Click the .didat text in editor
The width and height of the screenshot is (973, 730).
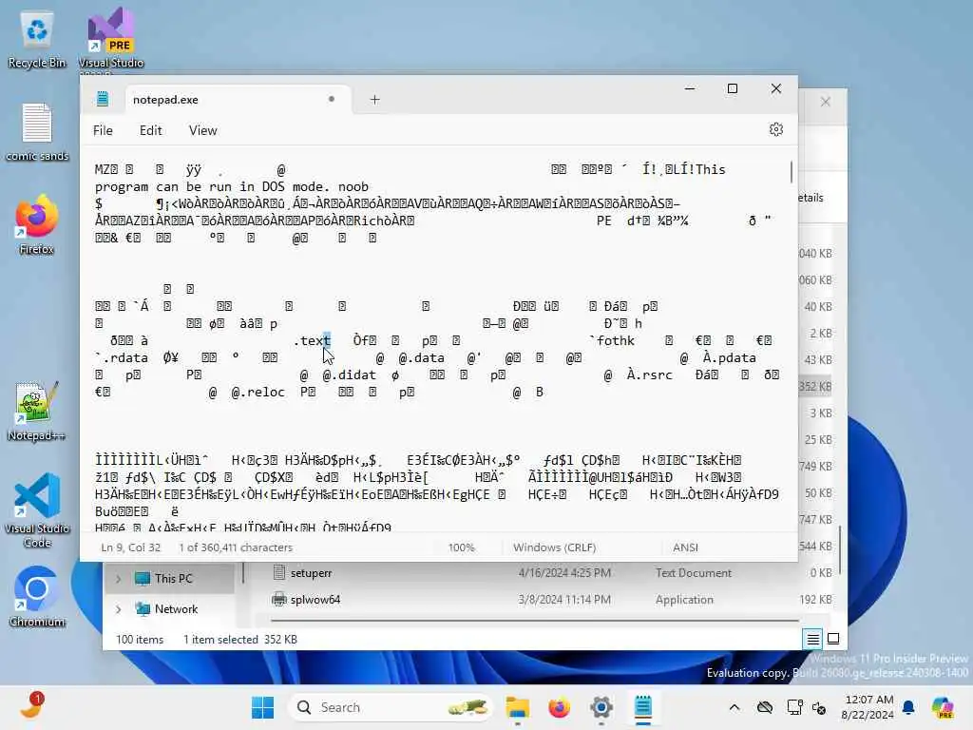click(353, 375)
